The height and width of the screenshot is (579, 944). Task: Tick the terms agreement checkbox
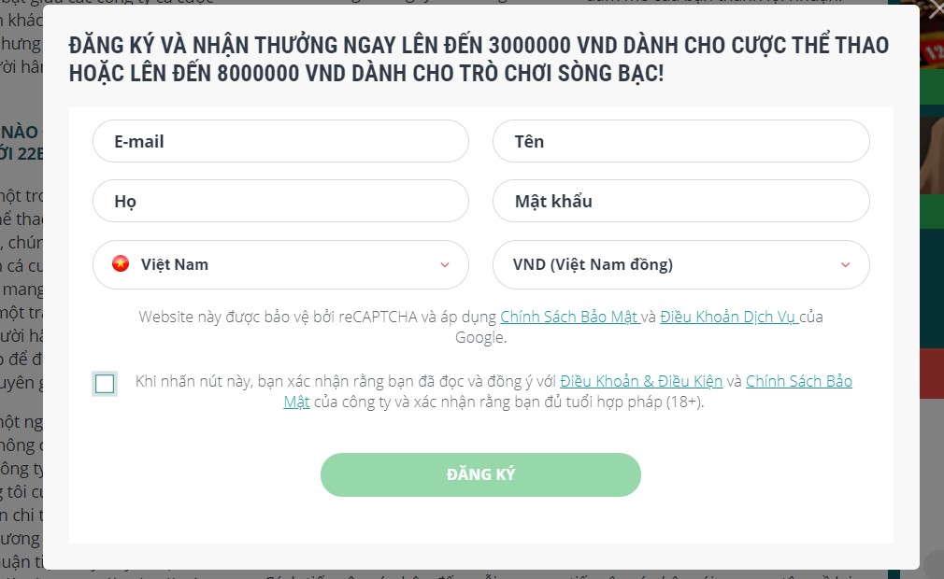coord(105,384)
